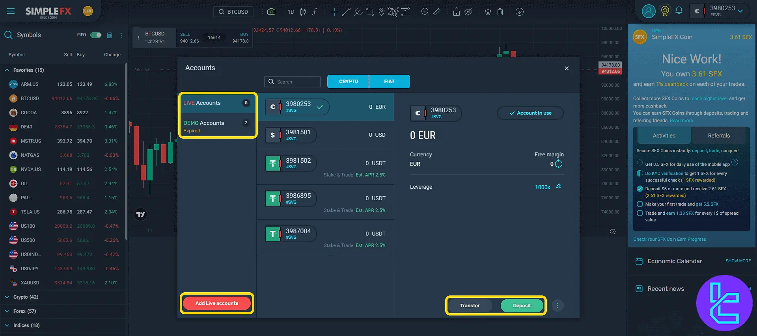
Task: Select DEMO Accounts section
Action: pos(218,126)
